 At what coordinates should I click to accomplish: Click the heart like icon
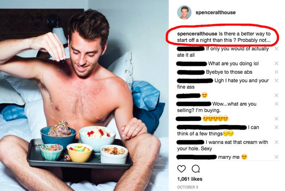pyautogui.click(x=181, y=169)
